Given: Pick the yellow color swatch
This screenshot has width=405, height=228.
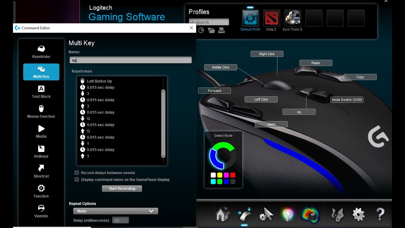Looking at the screenshot, I should click(220, 175).
